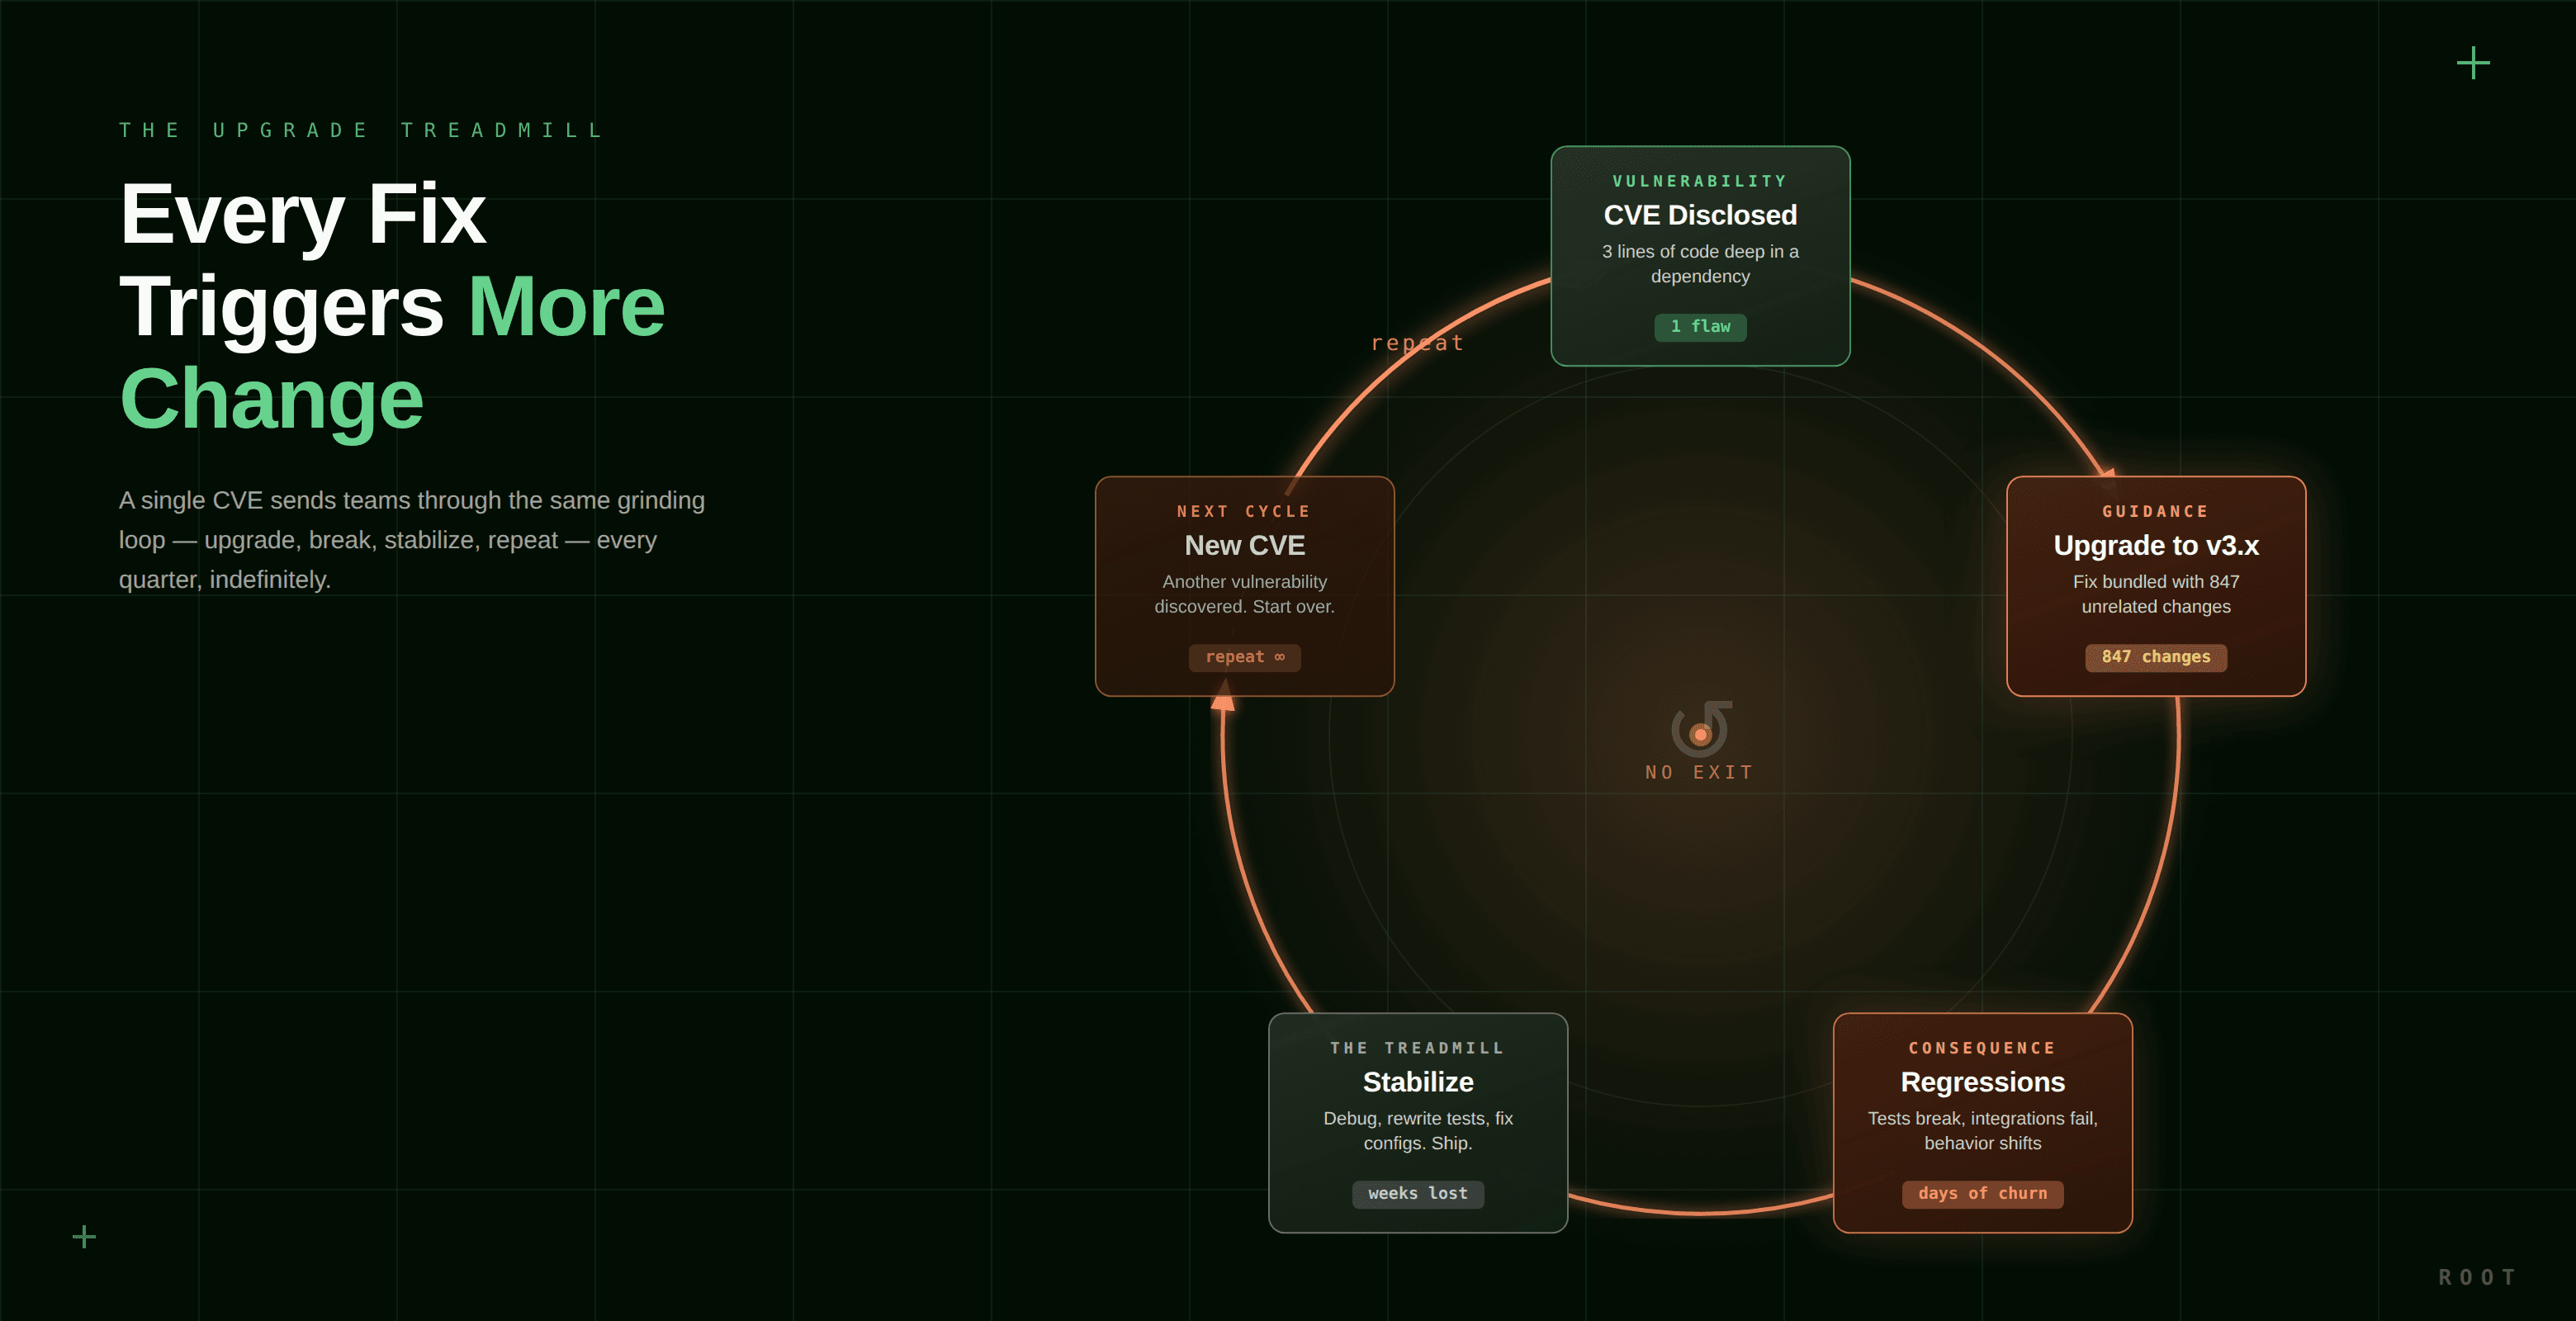2576x1321 pixels.
Task: Click the Regressions card heading
Action: pos(1982,1082)
